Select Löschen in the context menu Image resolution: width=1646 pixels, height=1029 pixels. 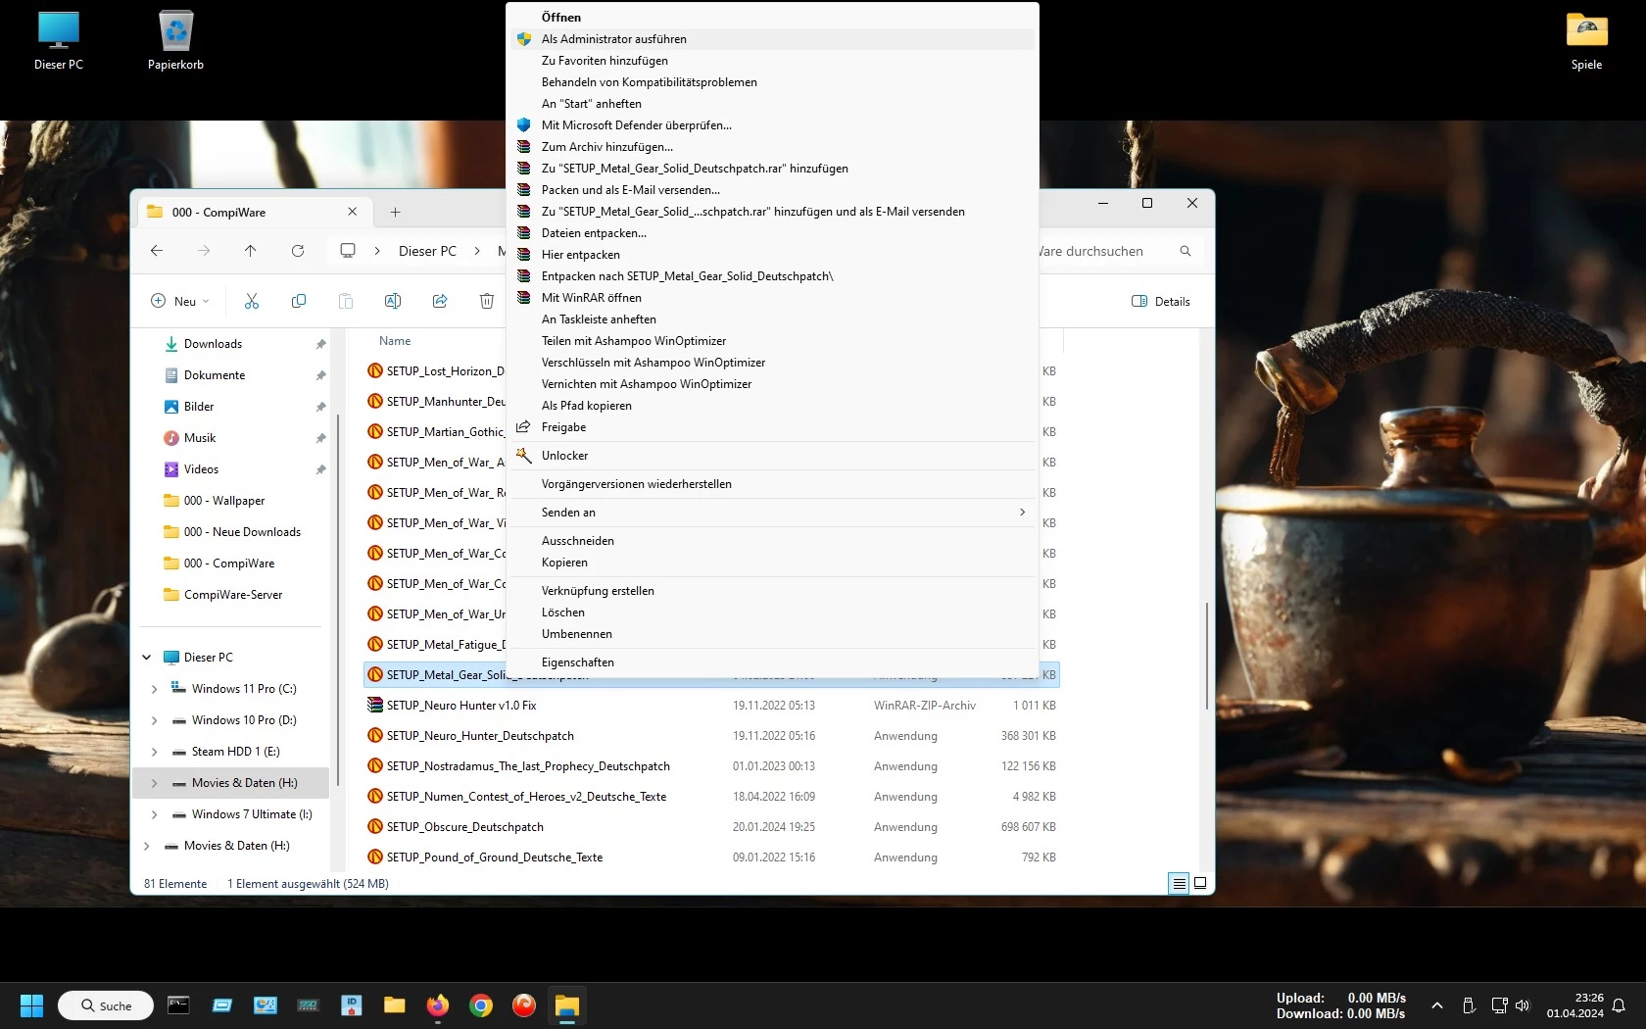pos(772,612)
